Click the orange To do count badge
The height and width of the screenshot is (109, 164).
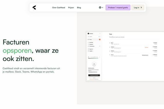(x=100, y=40)
